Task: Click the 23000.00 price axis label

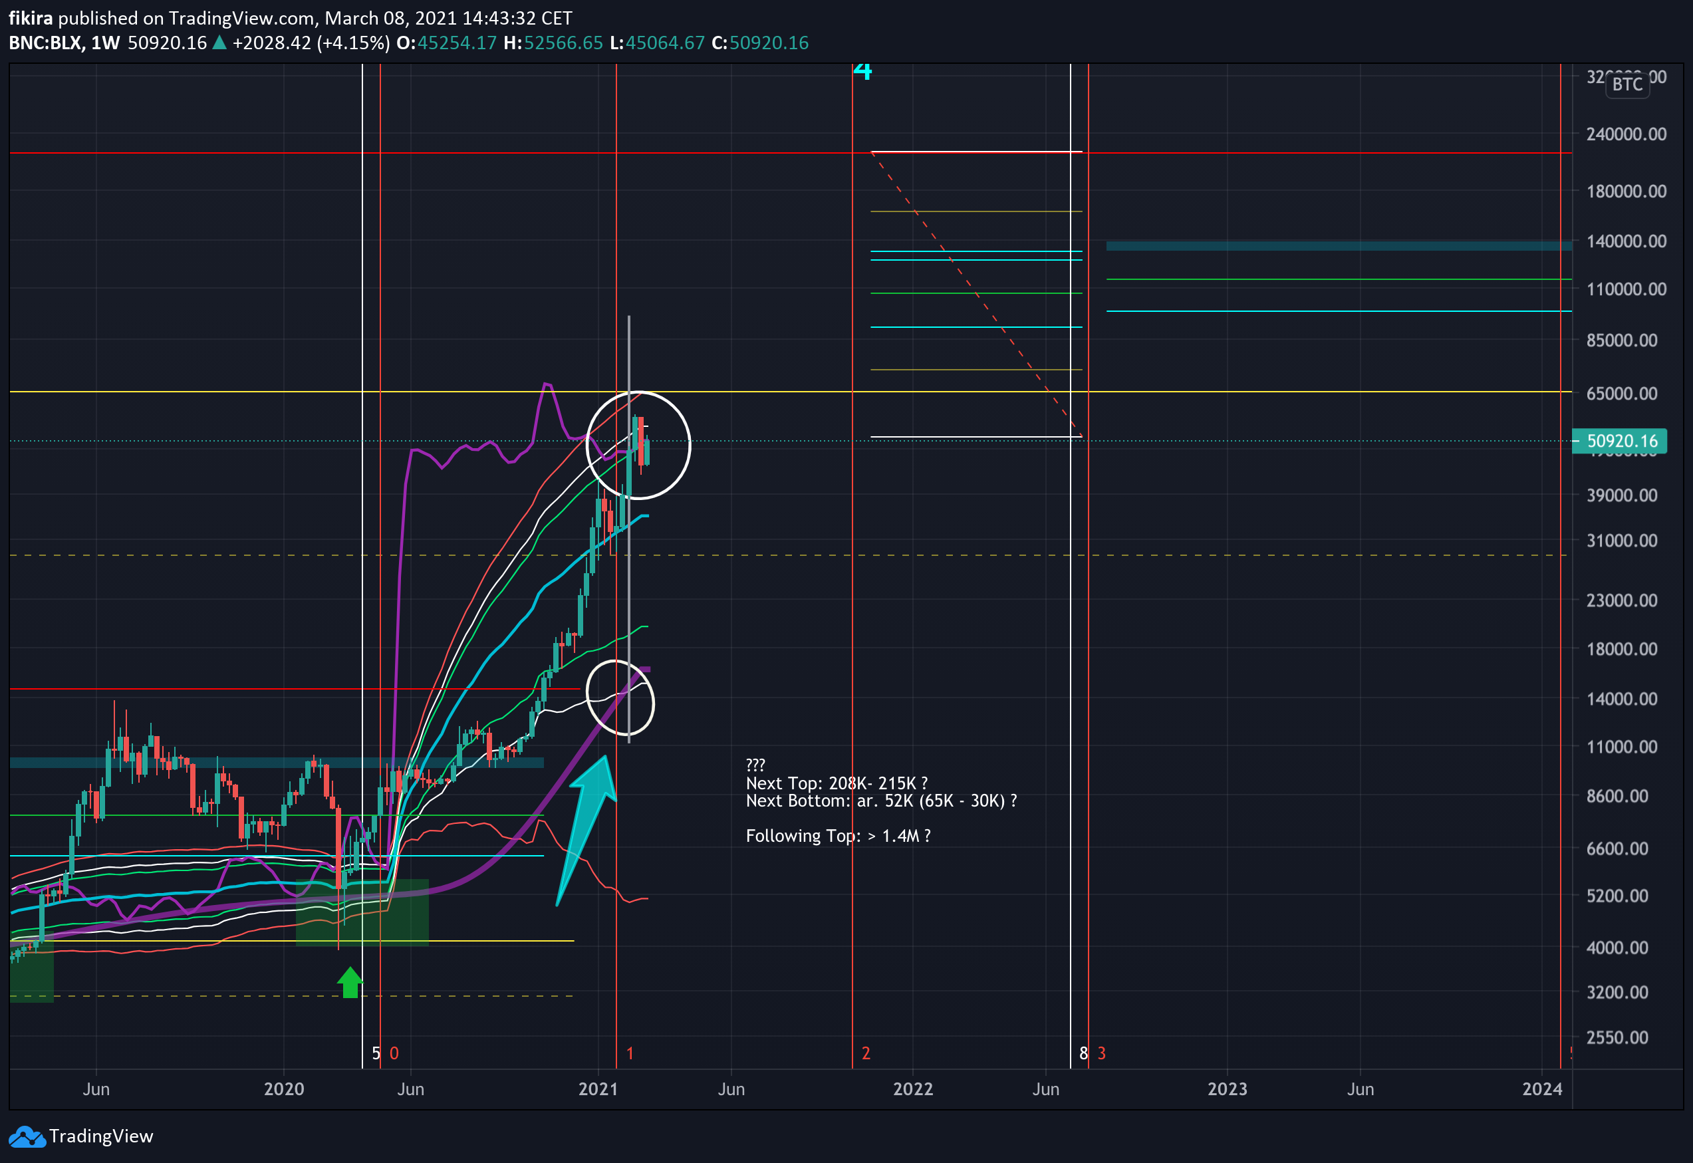Action: coord(1622,600)
